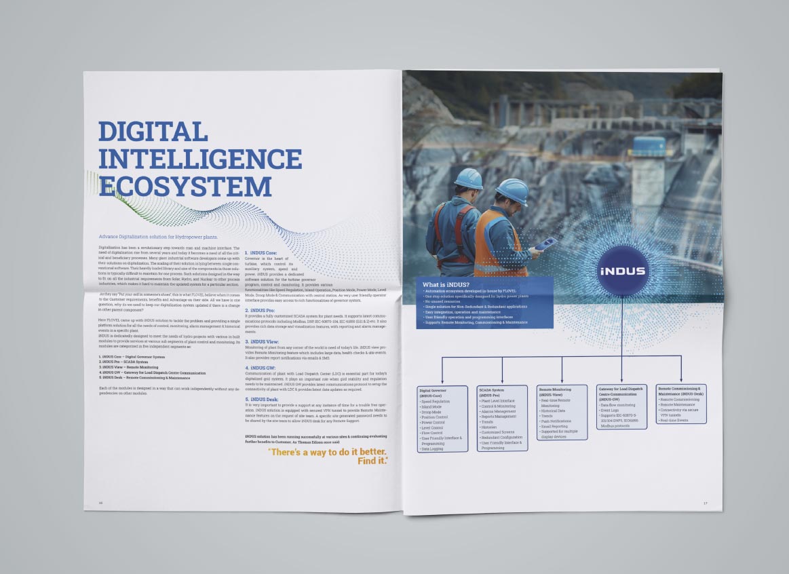Click the '1. iNDUS Core:' section heading
Image resolution: width=789 pixels, height=574 pixels.
261,253
